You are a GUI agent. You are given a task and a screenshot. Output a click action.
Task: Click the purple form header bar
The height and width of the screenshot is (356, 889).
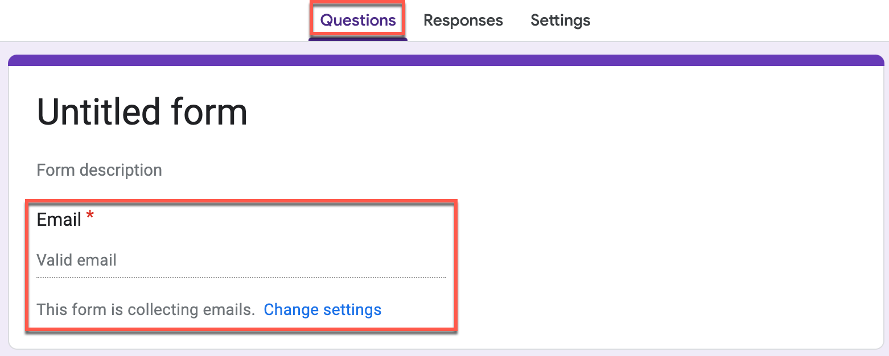[x=446, y=60]
